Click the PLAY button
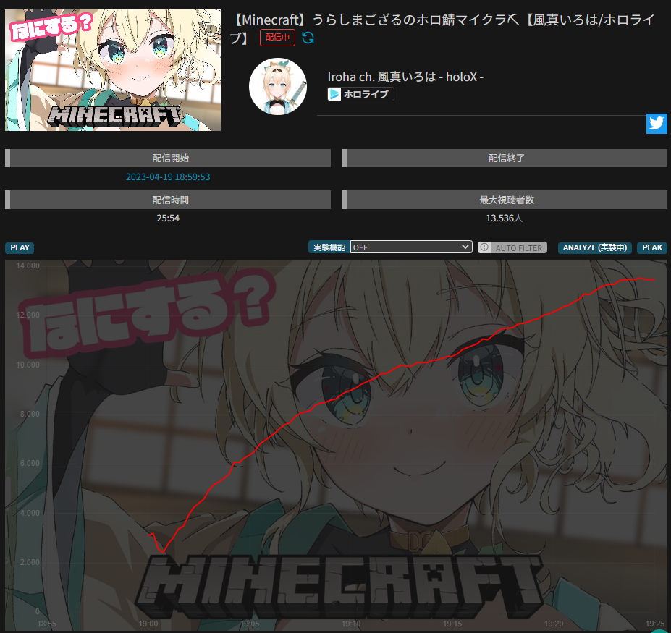The height and width of the screenshot is (633, 671). [x=20, y=247]
